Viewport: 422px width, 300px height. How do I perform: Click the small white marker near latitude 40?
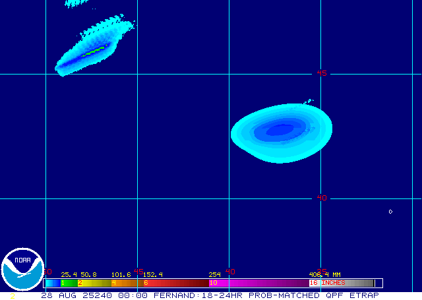click(x=390, y=212)
